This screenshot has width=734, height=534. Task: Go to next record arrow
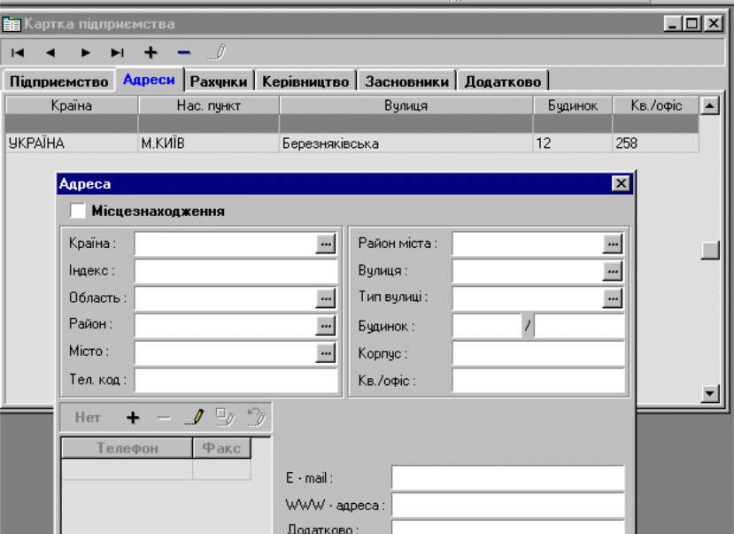tap(86, 52)
